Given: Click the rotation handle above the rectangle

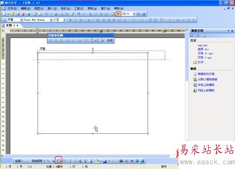Looking at the screenshot, I should tap(93, 49).
